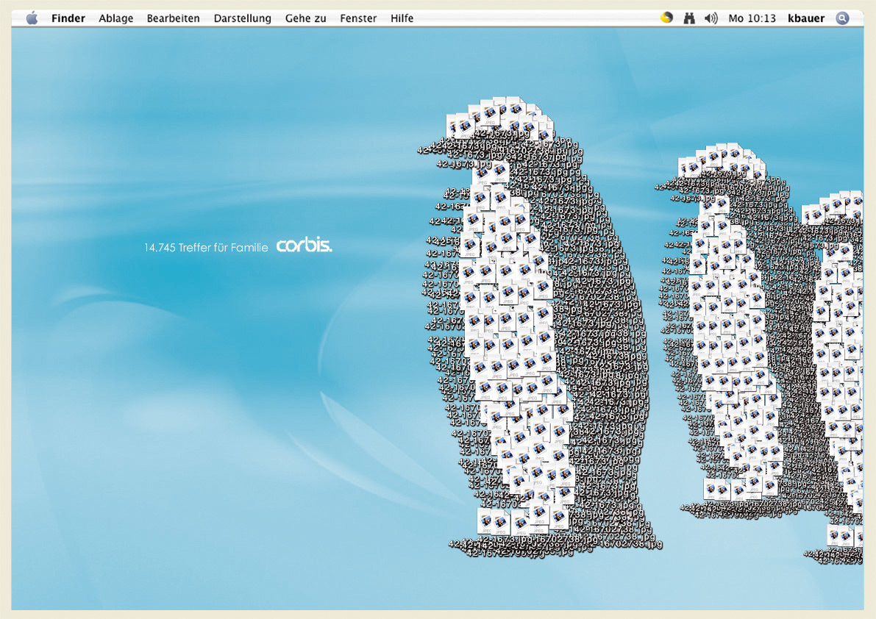Open the Gehe zu menu

point(305,18)
